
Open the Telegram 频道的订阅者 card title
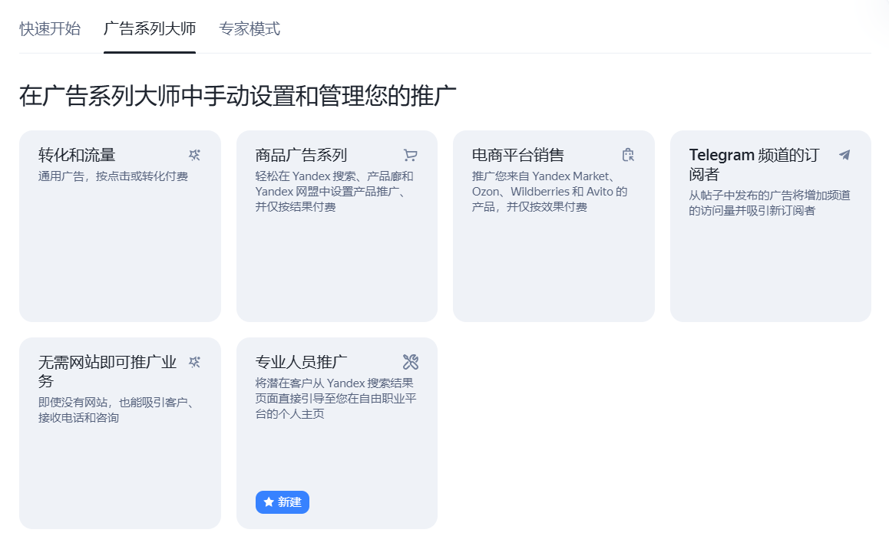[754, 164]
